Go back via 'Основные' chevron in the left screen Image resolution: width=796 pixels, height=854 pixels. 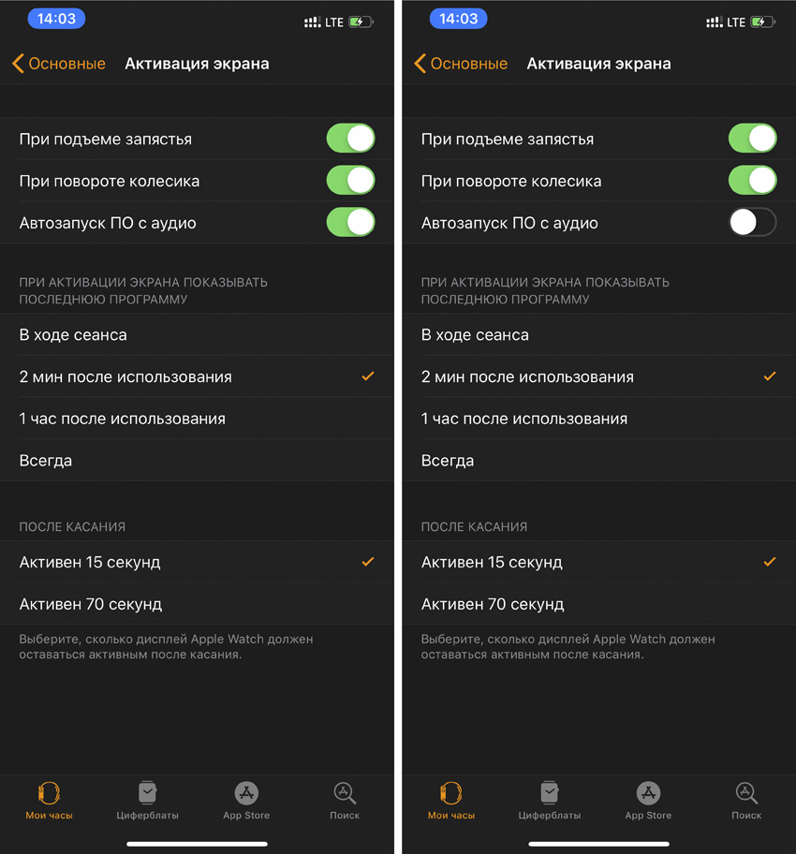coord(59,64)
